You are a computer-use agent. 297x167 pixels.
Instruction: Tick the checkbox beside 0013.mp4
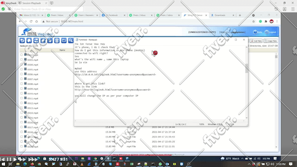point(21,108)
